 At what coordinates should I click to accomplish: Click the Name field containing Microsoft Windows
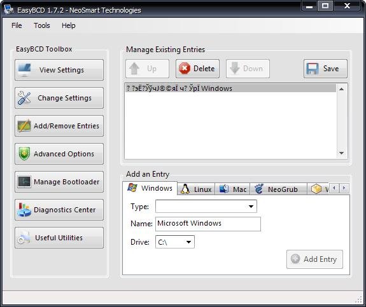click(x=208, y=224)
